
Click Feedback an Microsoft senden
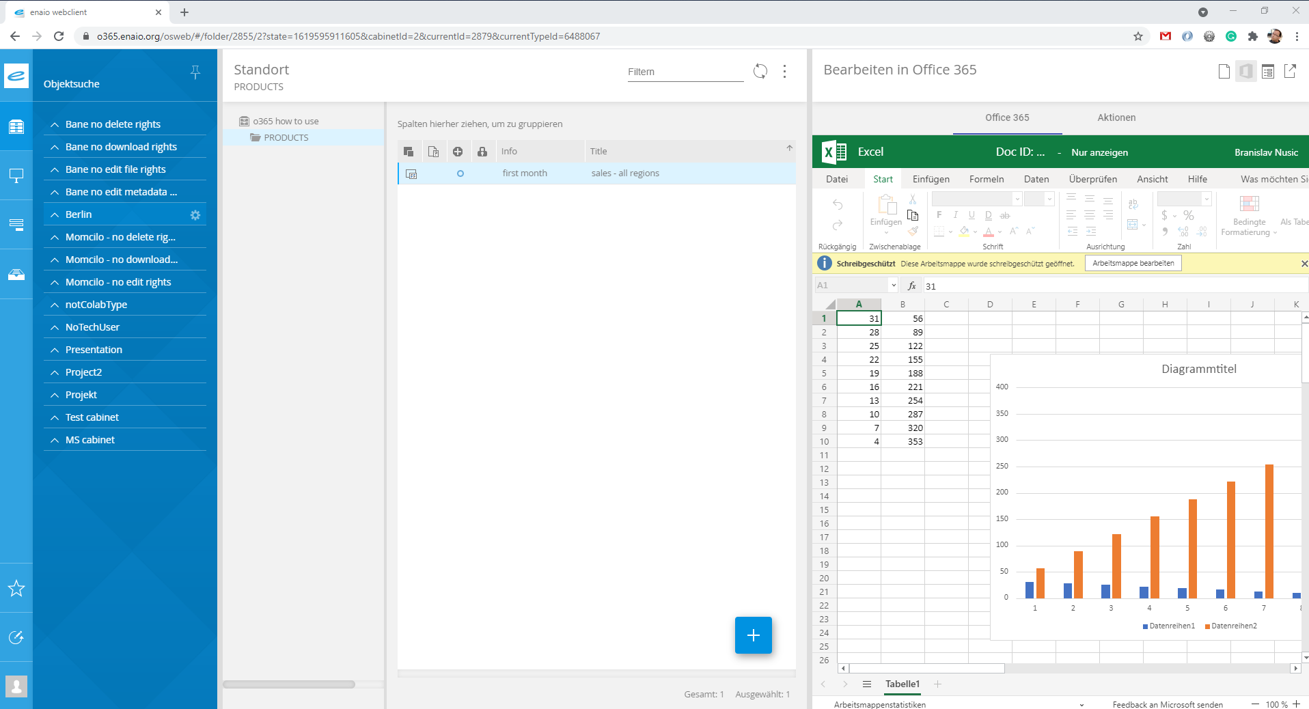click(1168, 704)
